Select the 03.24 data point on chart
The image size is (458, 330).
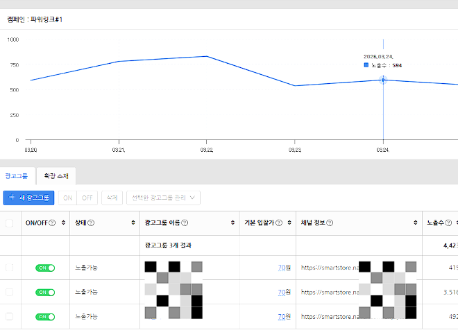[383, 80]
